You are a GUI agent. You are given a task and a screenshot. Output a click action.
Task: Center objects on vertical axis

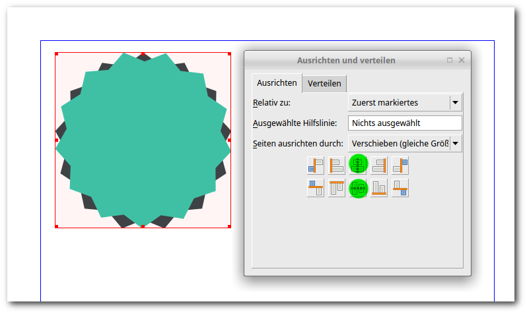[358, 164]
